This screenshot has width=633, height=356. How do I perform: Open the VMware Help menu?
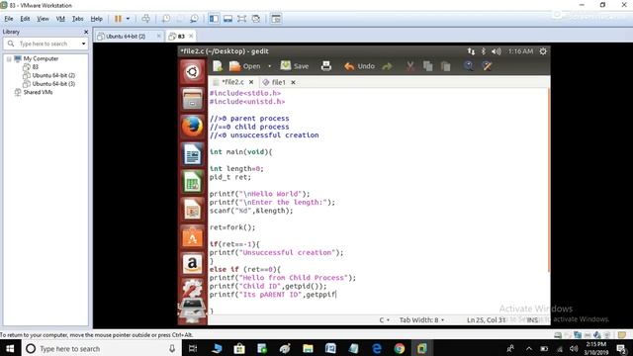coord(96,19)
